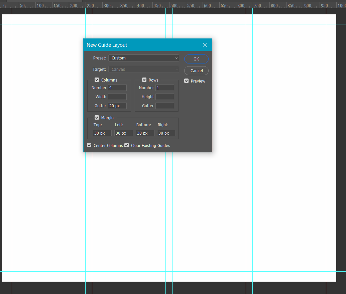Toggle the Preview checkbox
Screen dimensions: 346x294
(x=186, y=81)
